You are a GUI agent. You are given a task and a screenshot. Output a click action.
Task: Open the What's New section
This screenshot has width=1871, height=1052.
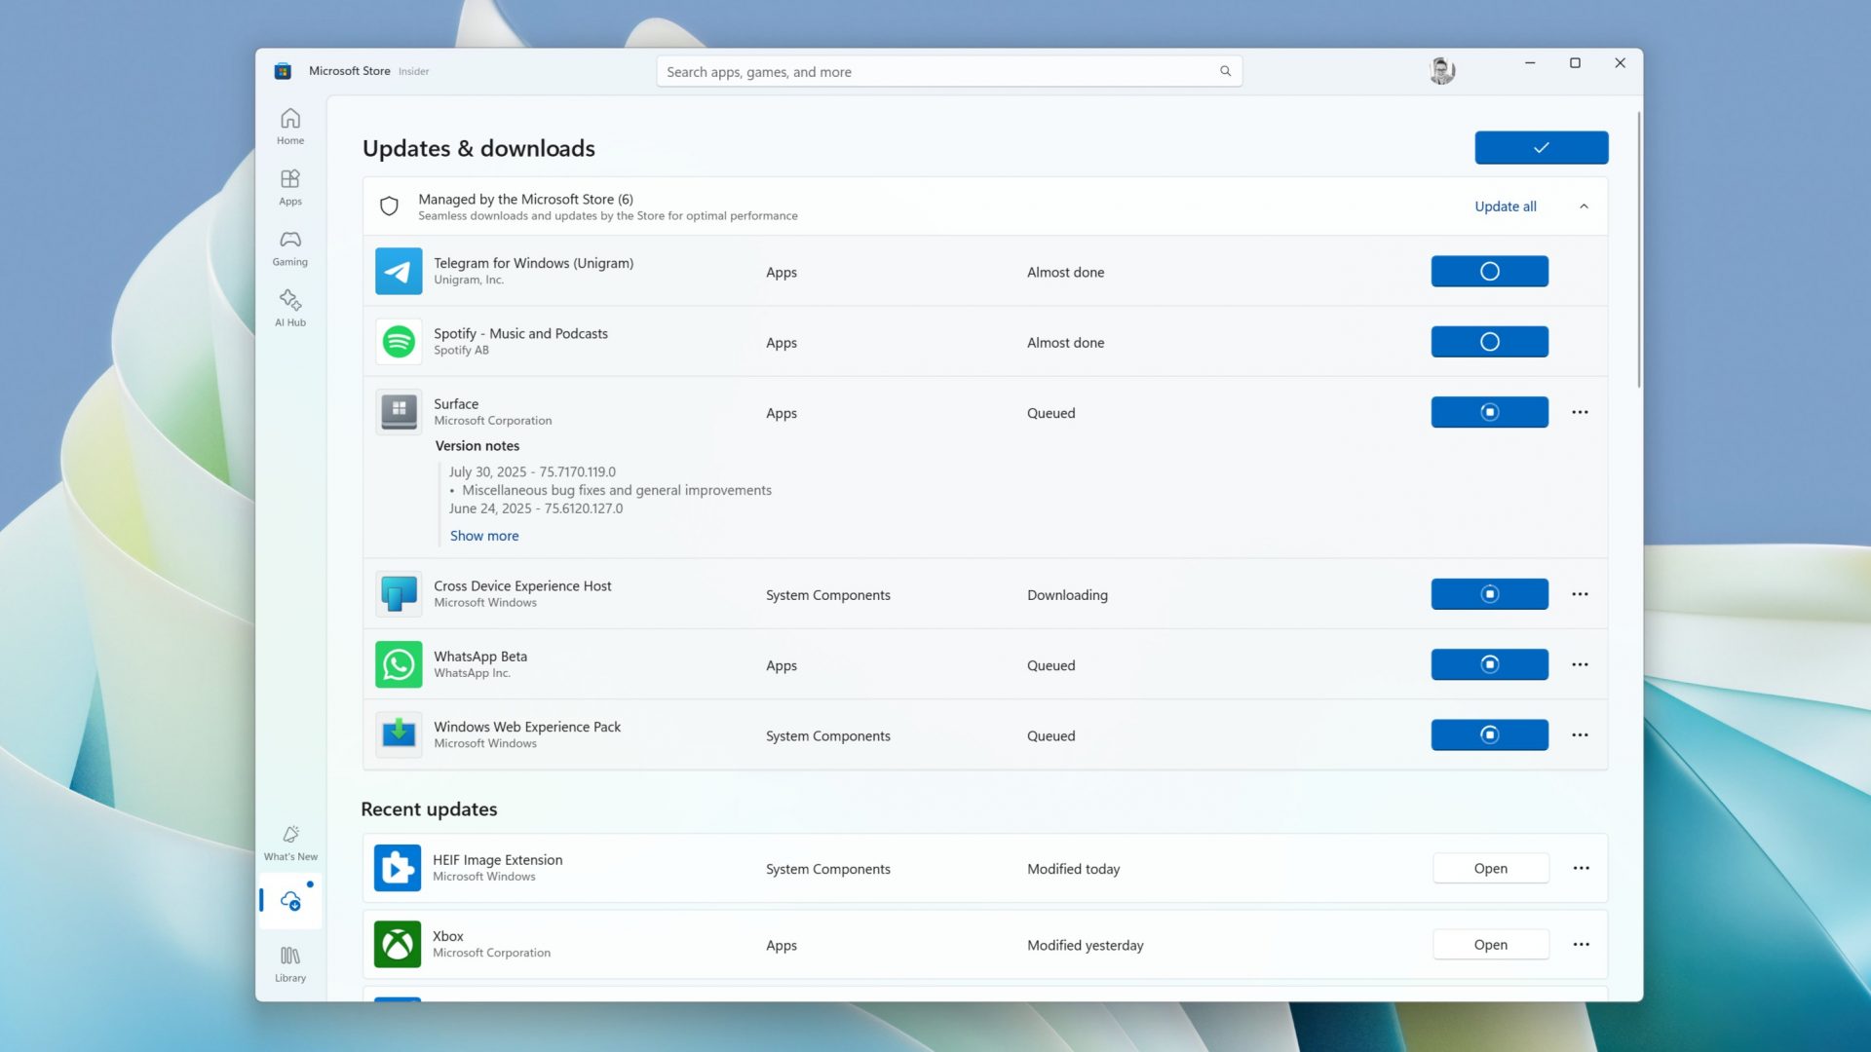click(x=289, y=842)
